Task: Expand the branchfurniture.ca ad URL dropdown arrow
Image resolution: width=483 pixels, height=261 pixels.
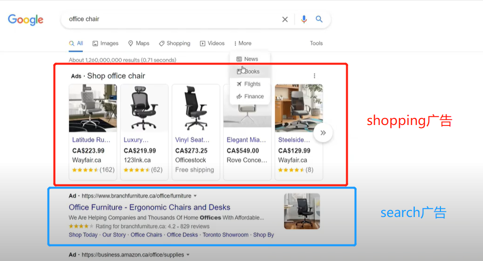Action: coord(195,196)
